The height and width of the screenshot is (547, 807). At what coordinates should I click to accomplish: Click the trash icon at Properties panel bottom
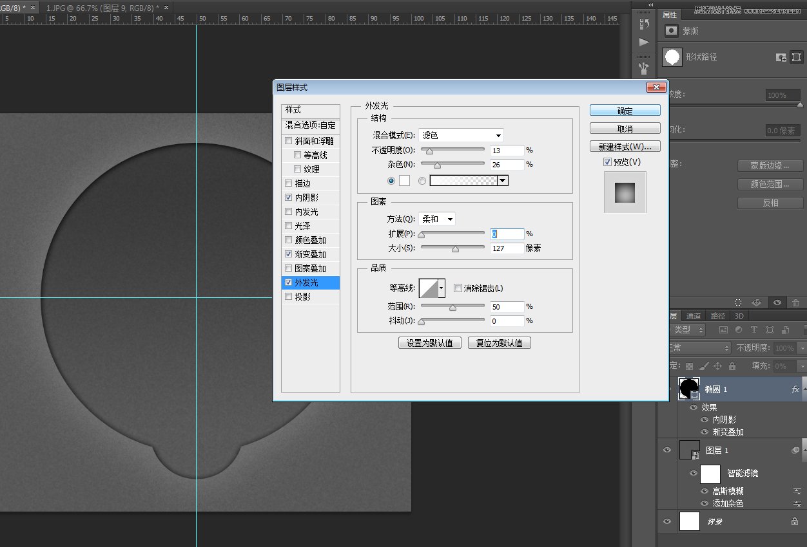pyautogui.click(x=795, y=302)
